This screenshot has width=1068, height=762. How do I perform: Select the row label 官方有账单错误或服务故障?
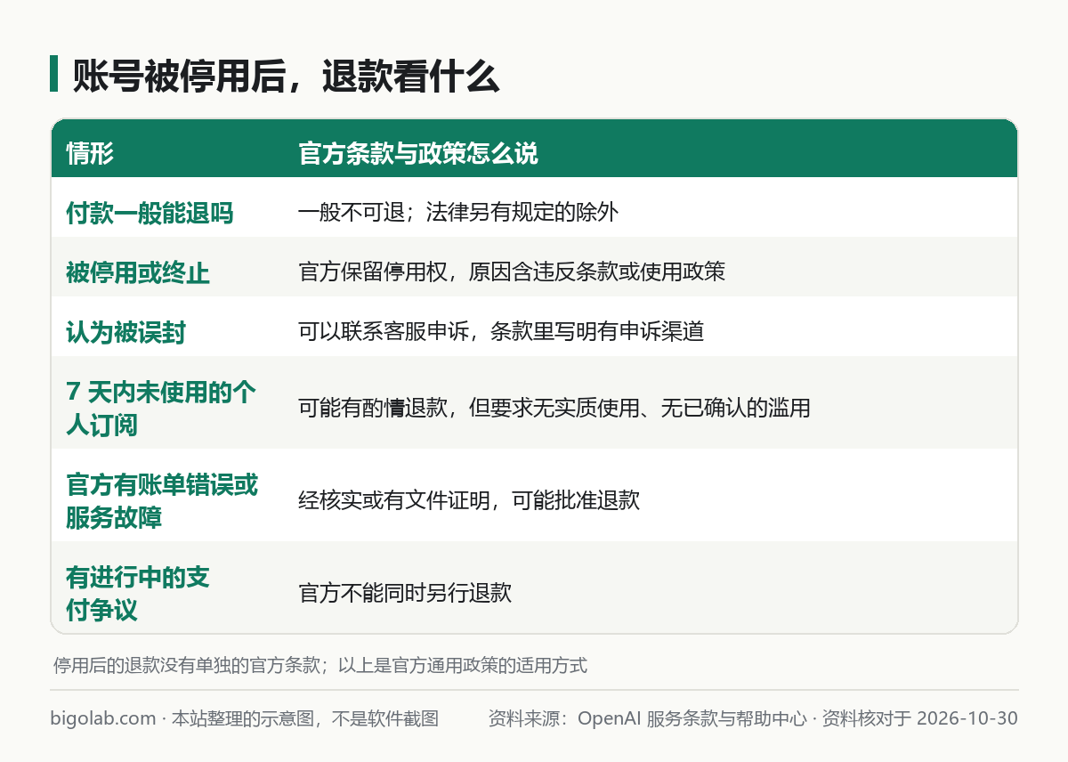pyautogui.click(x=162, y=501)
